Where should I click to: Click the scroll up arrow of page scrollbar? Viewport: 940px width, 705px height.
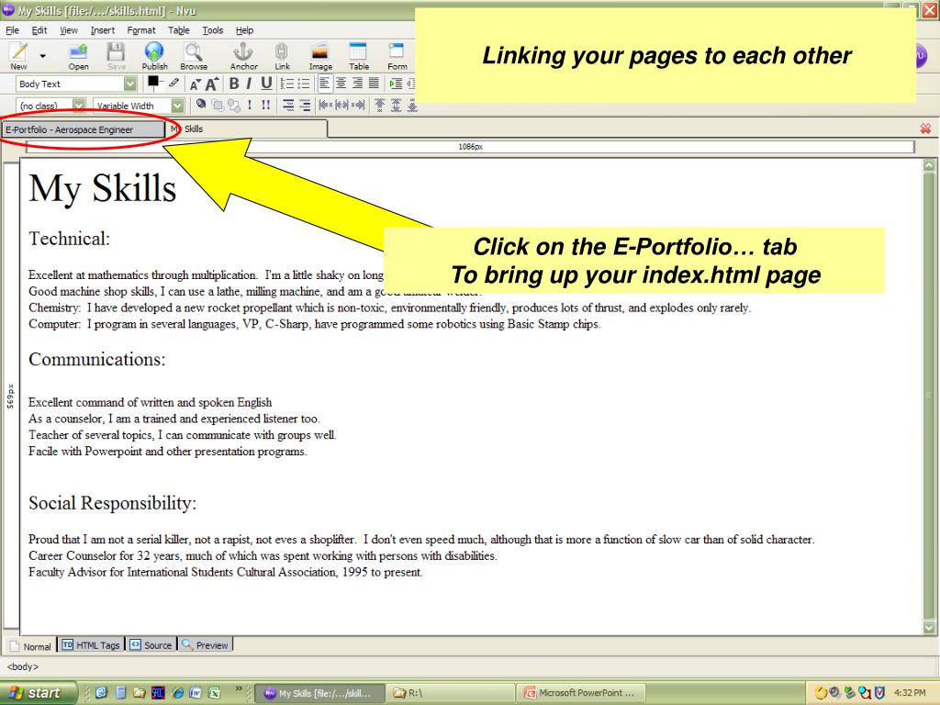pos(929,165)
